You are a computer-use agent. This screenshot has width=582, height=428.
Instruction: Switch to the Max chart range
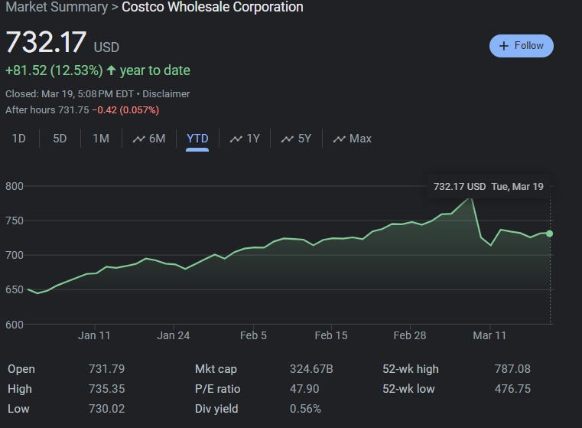(x=352, y=139)
